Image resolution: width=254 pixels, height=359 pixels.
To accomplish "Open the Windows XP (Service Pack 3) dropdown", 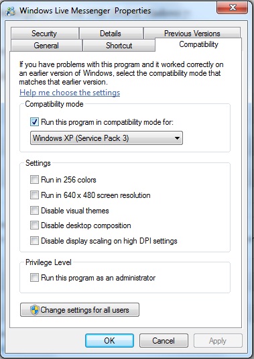I will click(x=107, y=138).
